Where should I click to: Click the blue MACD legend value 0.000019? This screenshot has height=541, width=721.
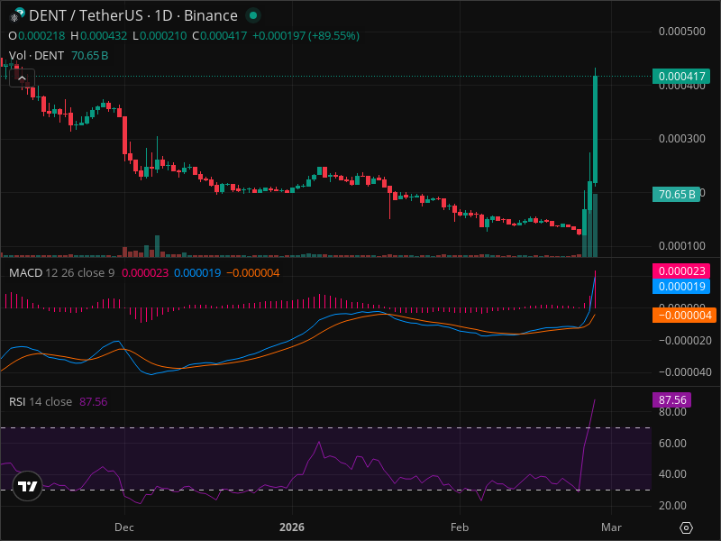[197, 273]
